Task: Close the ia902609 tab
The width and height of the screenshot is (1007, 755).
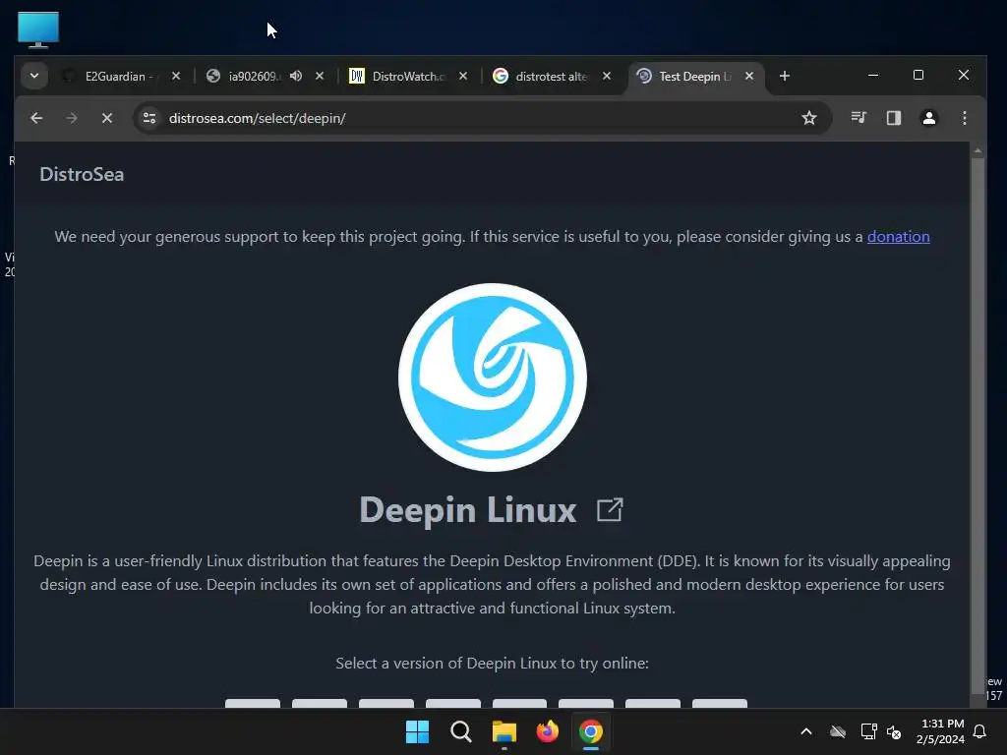Action: [320, 76]
